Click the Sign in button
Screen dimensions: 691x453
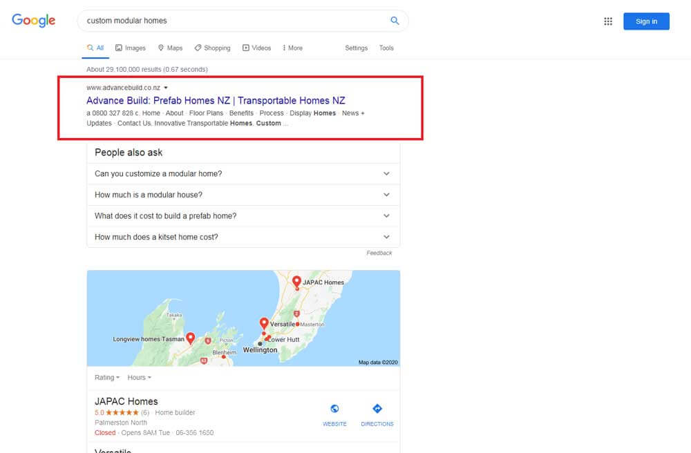tap(646, 21)
